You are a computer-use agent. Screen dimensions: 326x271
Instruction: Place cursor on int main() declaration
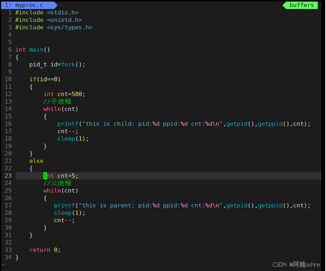tap(33, 50)
